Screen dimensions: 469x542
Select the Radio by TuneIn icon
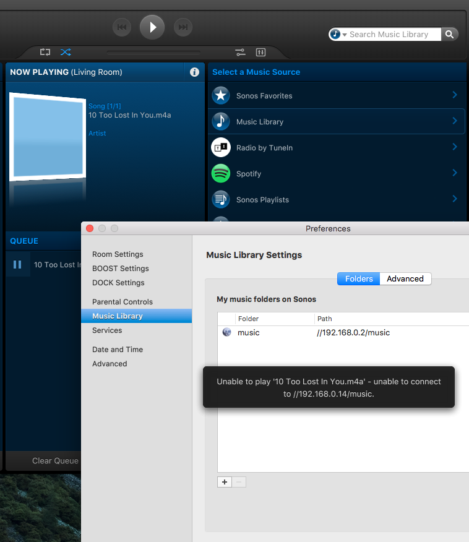coord(221,147)
